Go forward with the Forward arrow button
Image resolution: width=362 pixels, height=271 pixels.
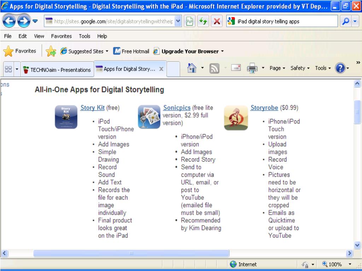(x=24, y=21)
